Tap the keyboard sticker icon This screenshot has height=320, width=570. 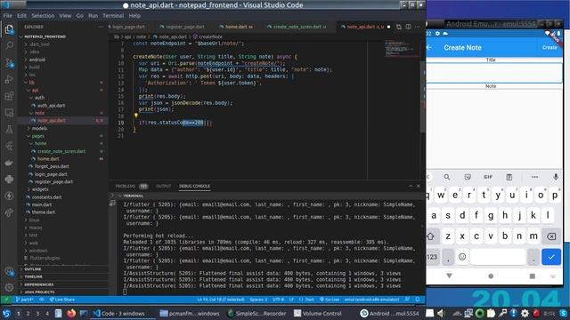468,177
